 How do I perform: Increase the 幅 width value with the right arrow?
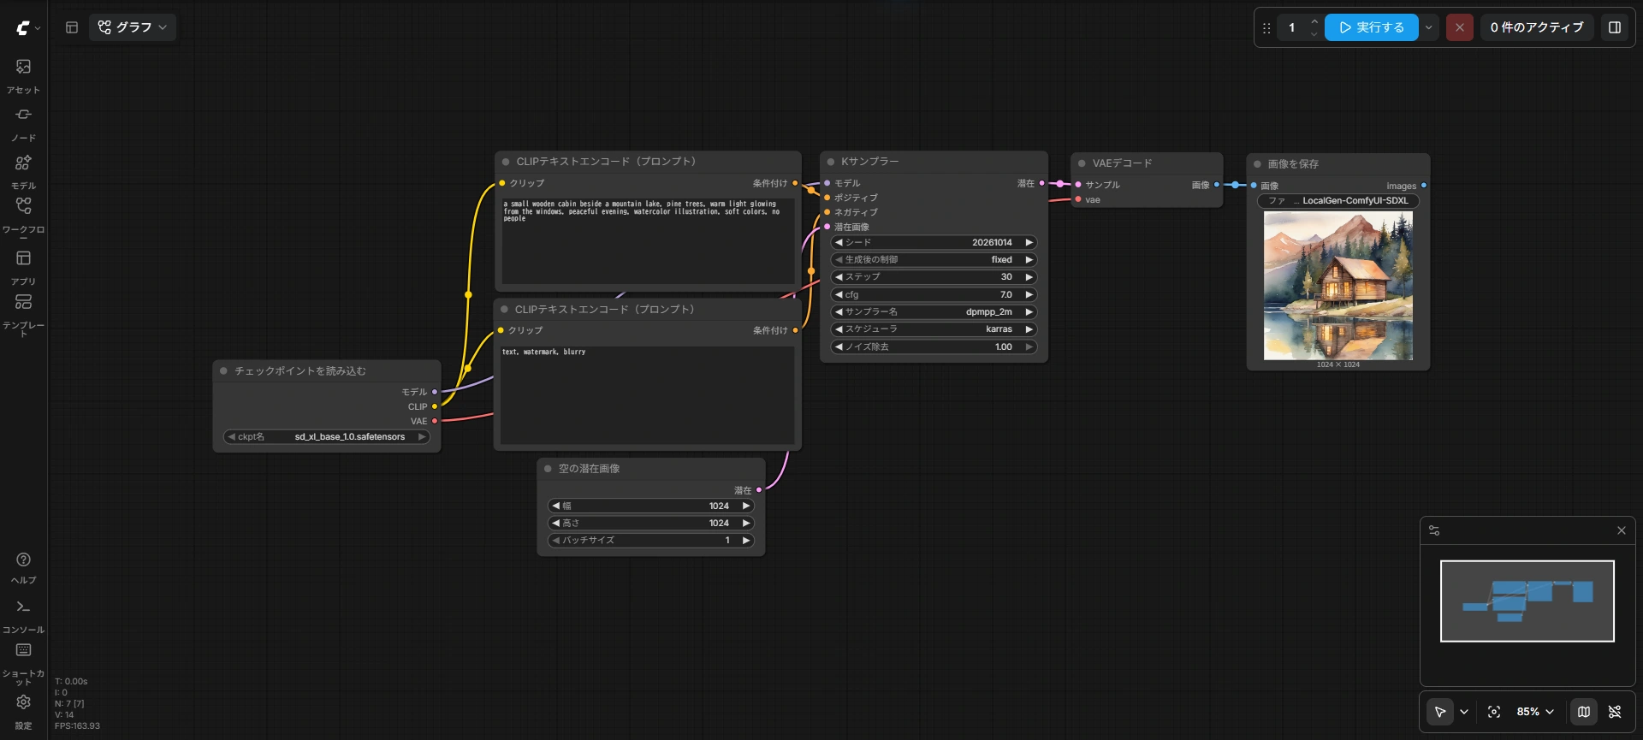[x=745, y=506]
